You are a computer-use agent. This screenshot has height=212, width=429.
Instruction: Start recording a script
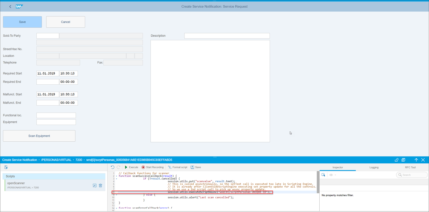point(153,167)
